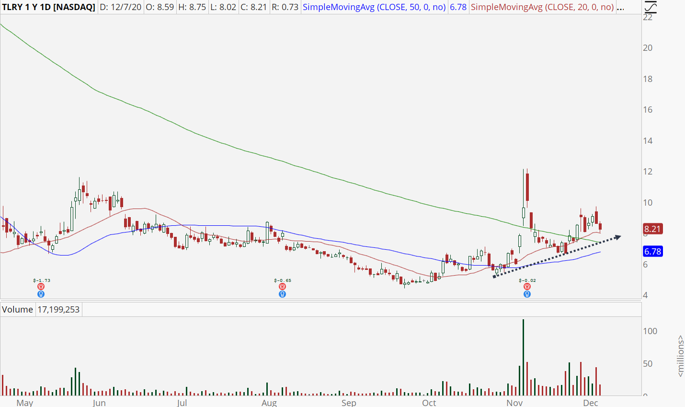This screenshot has width=685, height=407.
Task: Open the November lightbulb event icon
Action: (x=527, y=294)
